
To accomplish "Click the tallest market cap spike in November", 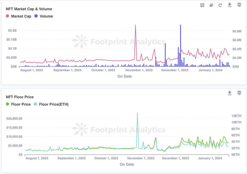I will pos(136,25).
